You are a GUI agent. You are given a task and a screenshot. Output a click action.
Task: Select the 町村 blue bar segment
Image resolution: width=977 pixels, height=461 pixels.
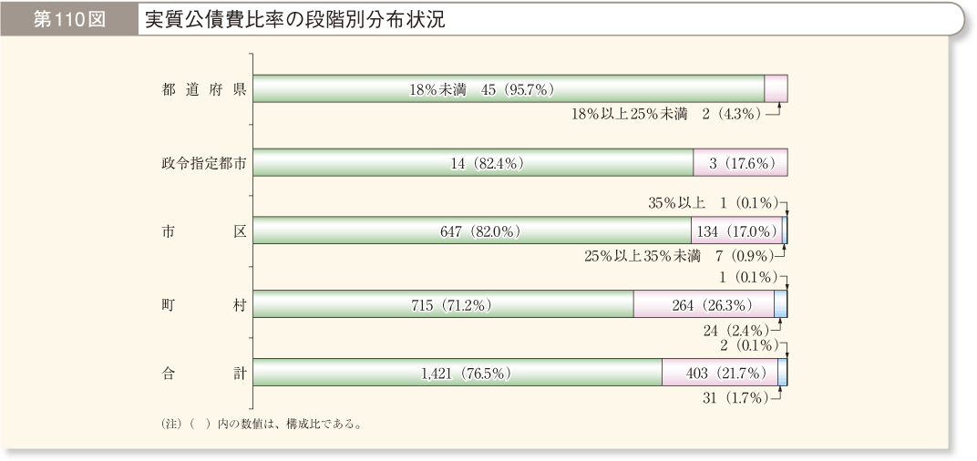pos(780,304)
